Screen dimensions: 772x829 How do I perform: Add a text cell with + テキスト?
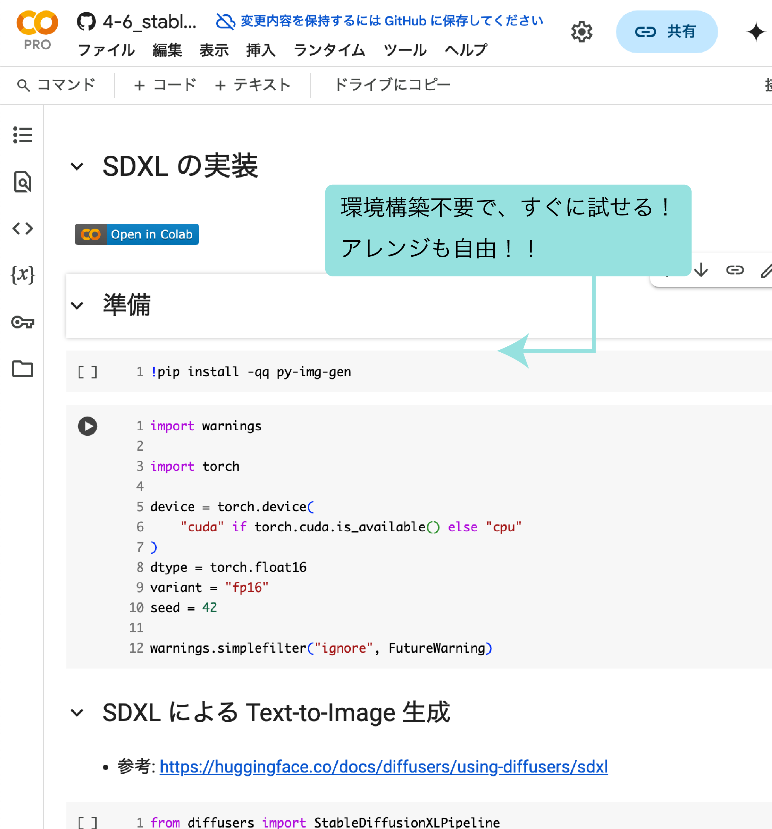point(252,85)
